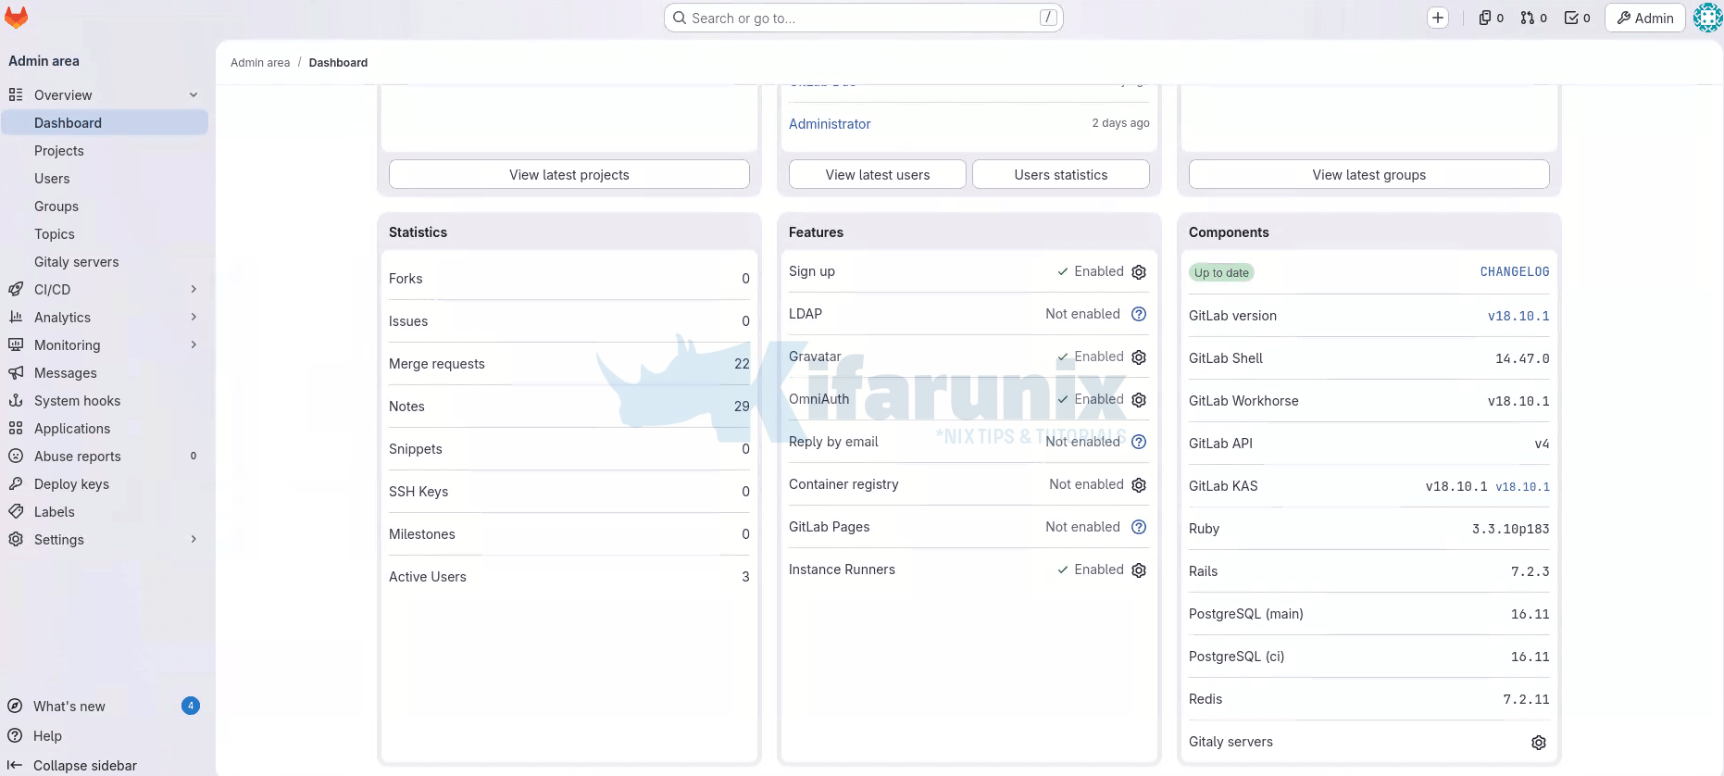Expand the Analytics section chevron
Viewport: 1724px width, 776px height.
(x=194, y=317)
